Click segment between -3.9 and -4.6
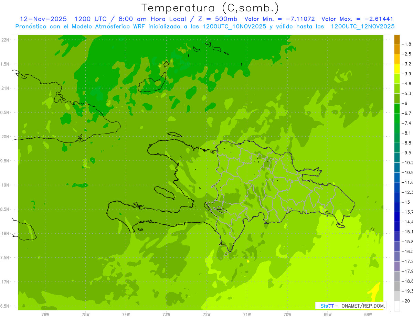The height and width of the screenshot is (319, 413). (x=397, y=78)
